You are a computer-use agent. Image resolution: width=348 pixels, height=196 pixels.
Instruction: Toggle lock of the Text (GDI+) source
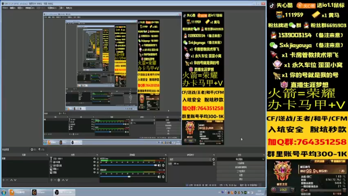point(97,159)
